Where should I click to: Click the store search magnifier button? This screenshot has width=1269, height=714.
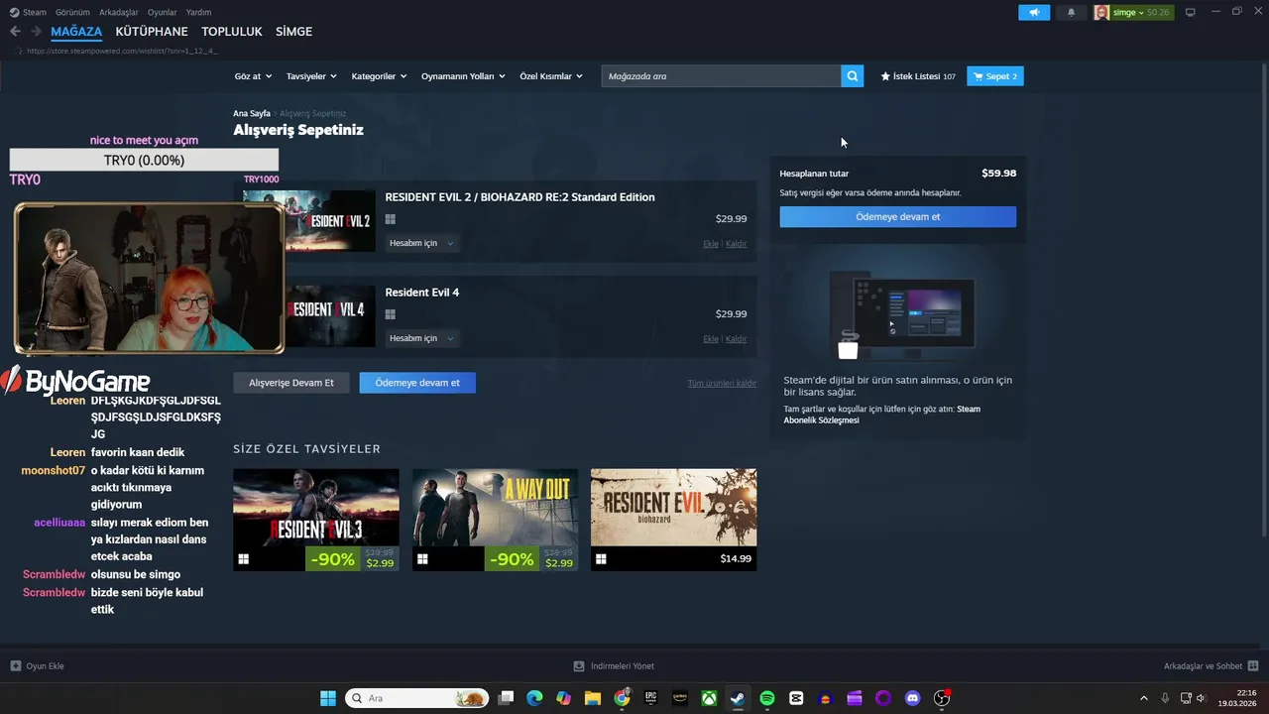tap(853, 76)
